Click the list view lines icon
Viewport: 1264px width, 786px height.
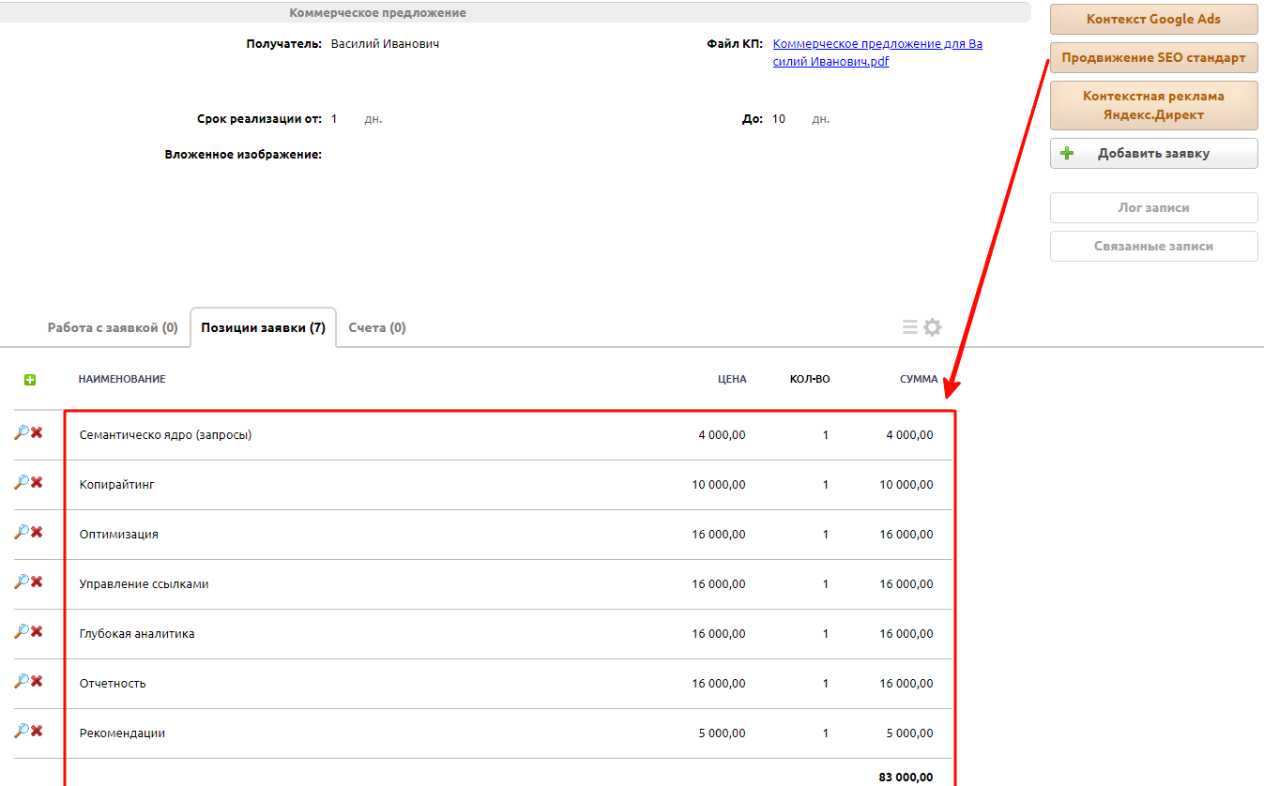click(909, 327)
